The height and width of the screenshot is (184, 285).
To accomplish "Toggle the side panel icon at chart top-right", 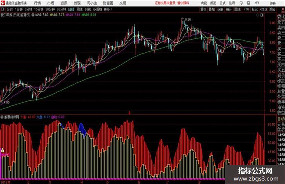I will coord(262,15).
